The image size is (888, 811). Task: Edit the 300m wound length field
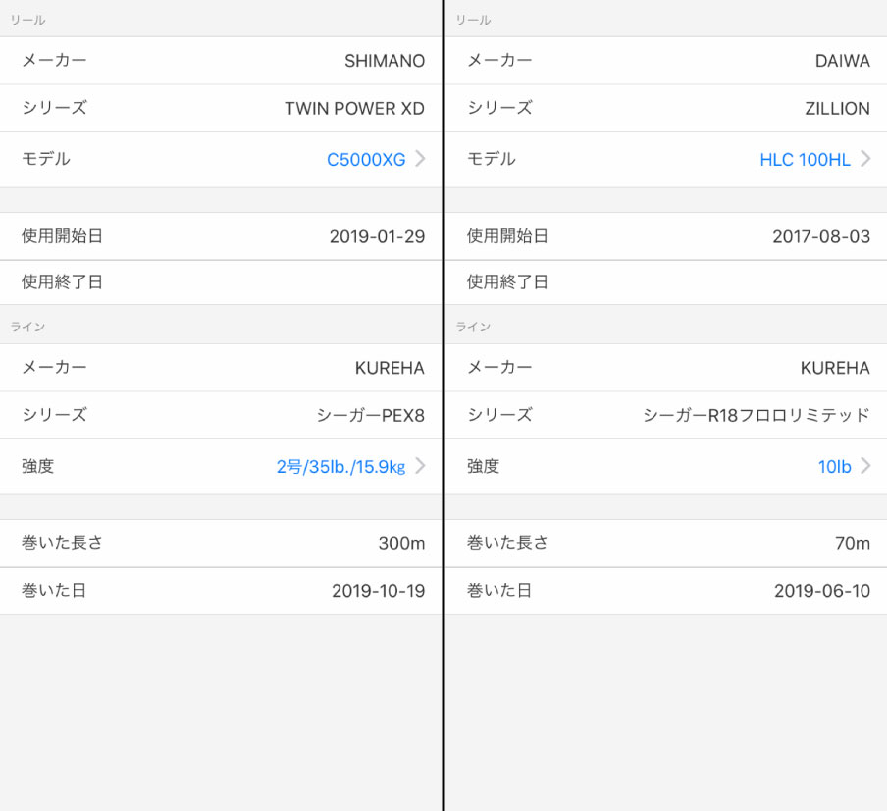(x=221, y=543)
